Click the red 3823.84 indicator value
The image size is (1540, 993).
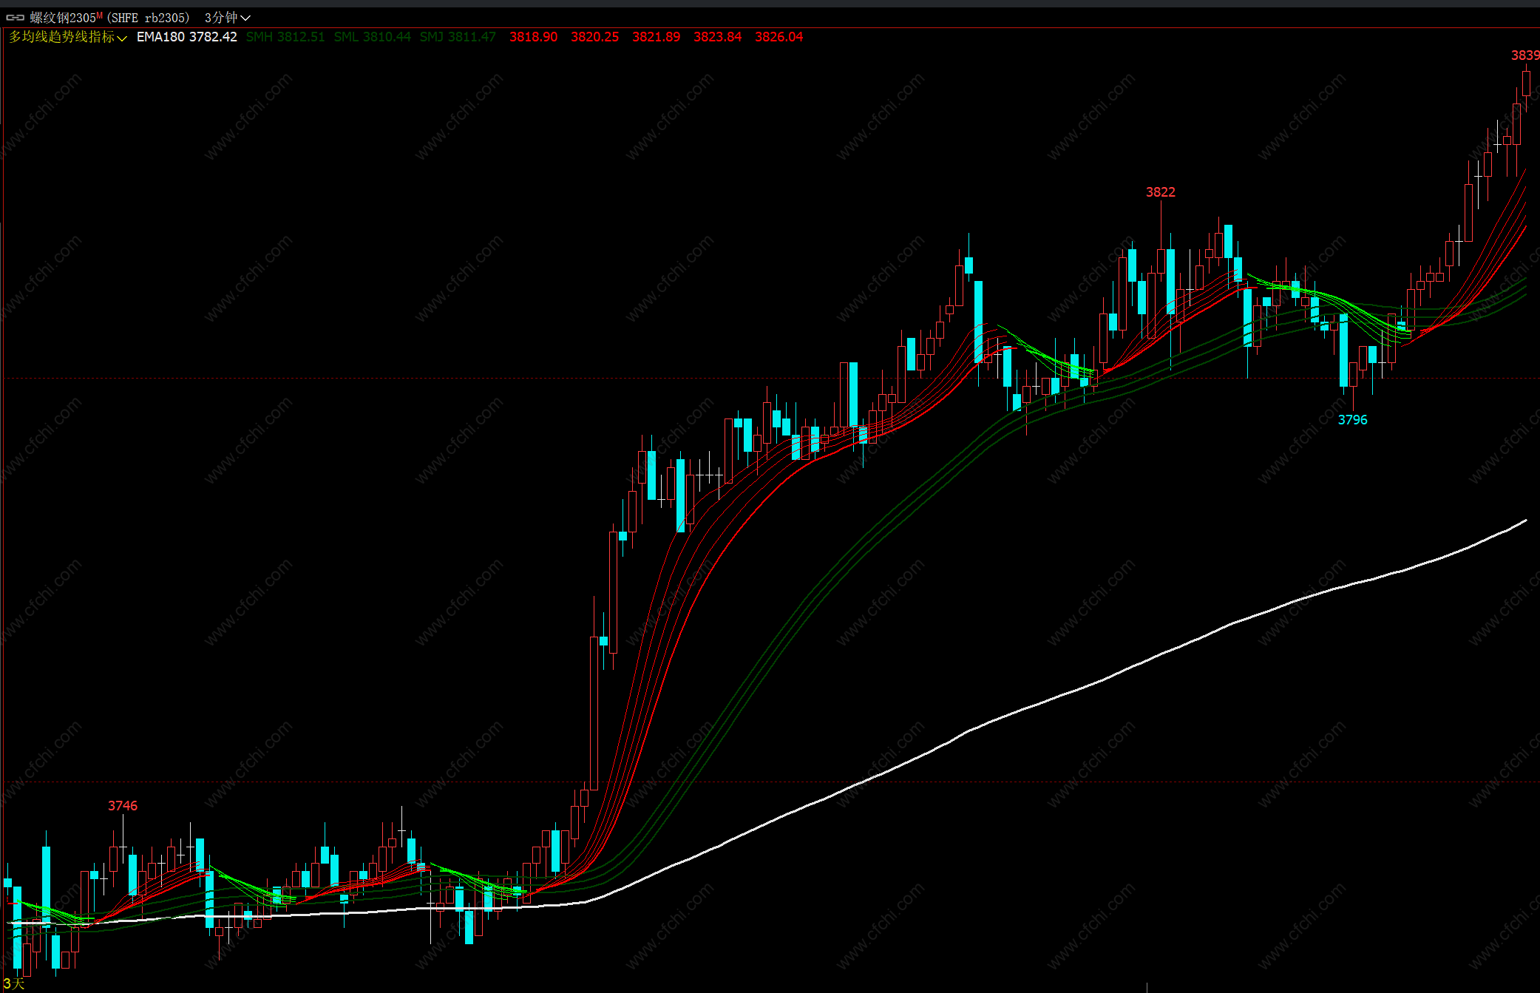(x=717, y=37)
